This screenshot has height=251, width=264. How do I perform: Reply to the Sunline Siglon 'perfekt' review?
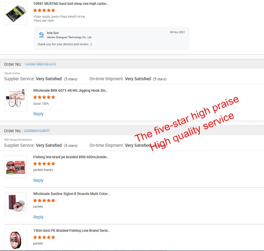point(38,217)
